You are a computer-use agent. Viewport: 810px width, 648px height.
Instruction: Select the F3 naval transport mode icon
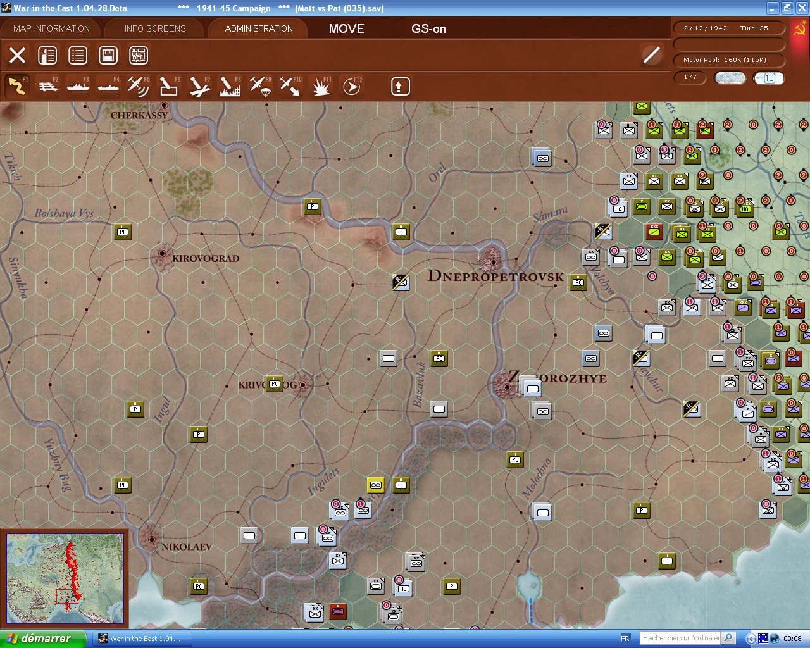(78, 86)
